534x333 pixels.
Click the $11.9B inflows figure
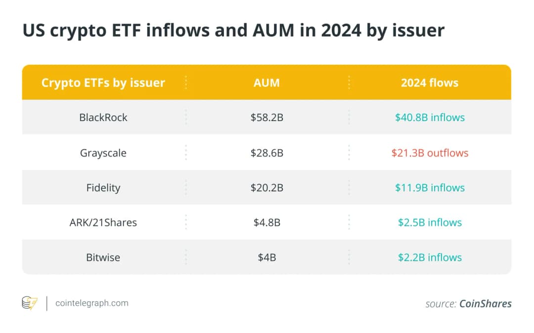pos(430,188)
